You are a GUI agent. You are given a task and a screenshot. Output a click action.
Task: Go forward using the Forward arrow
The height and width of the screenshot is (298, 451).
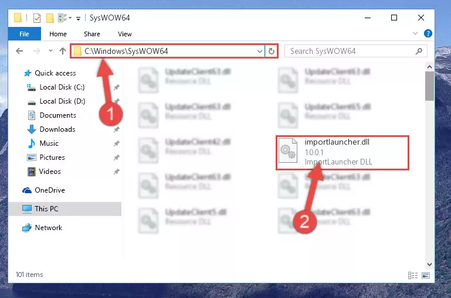36,51
